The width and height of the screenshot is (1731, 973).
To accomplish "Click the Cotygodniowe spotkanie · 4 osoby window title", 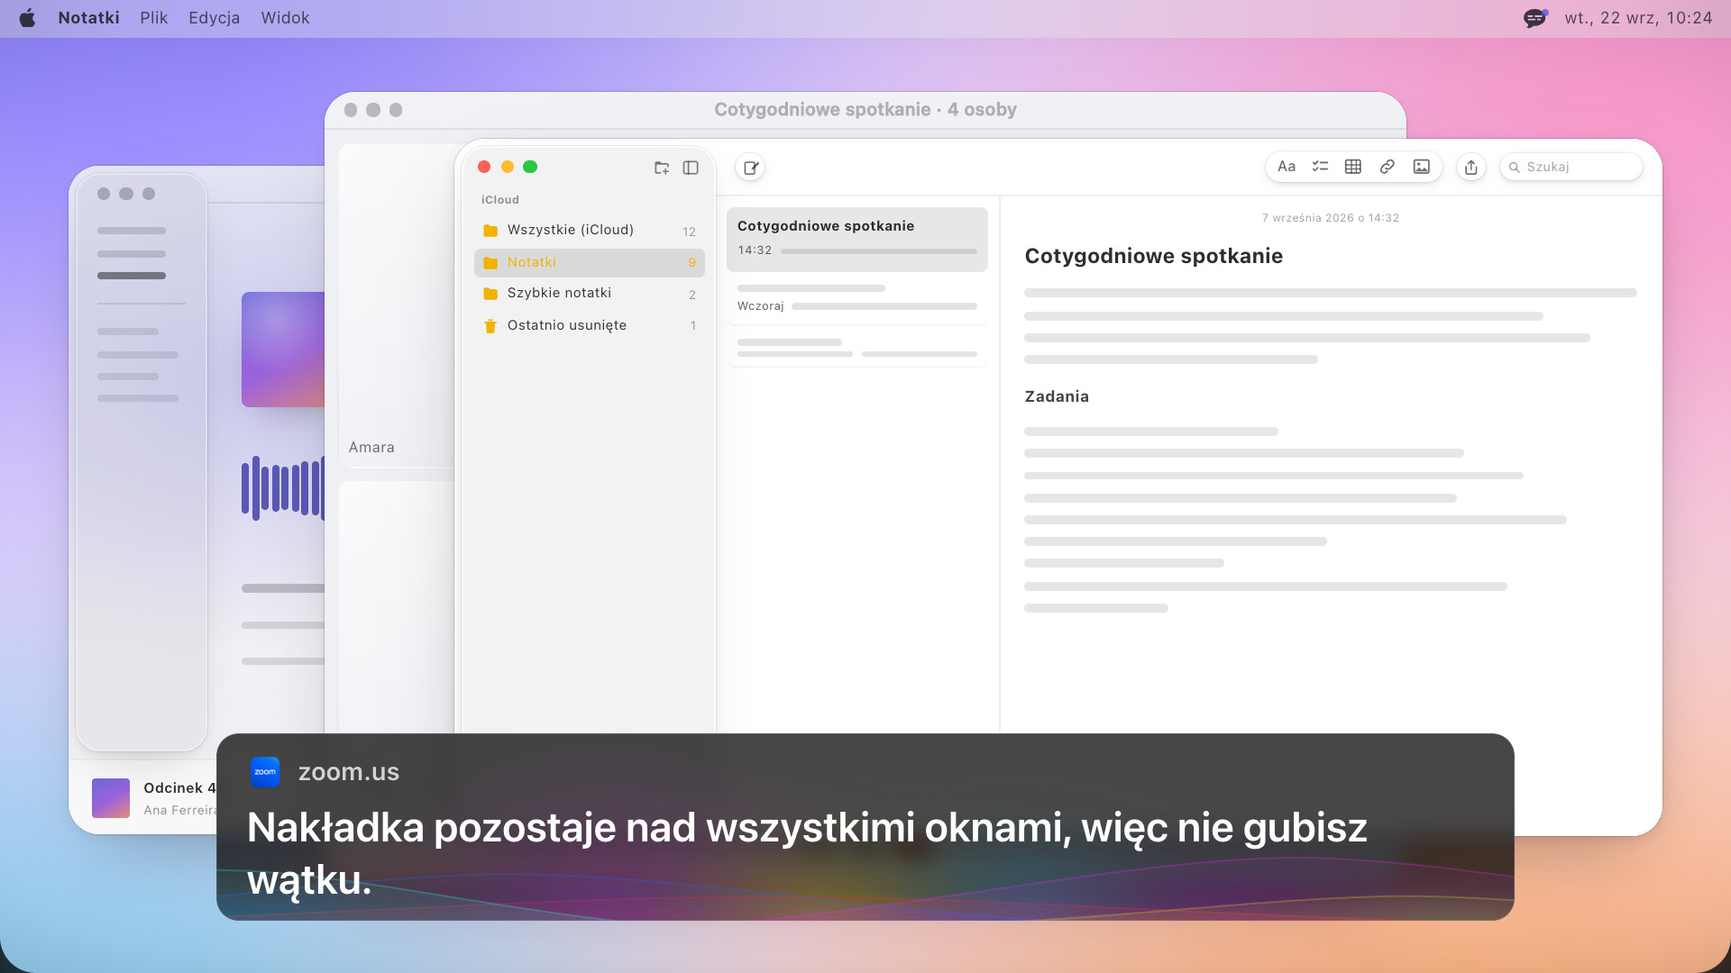I will pos(865,110).
